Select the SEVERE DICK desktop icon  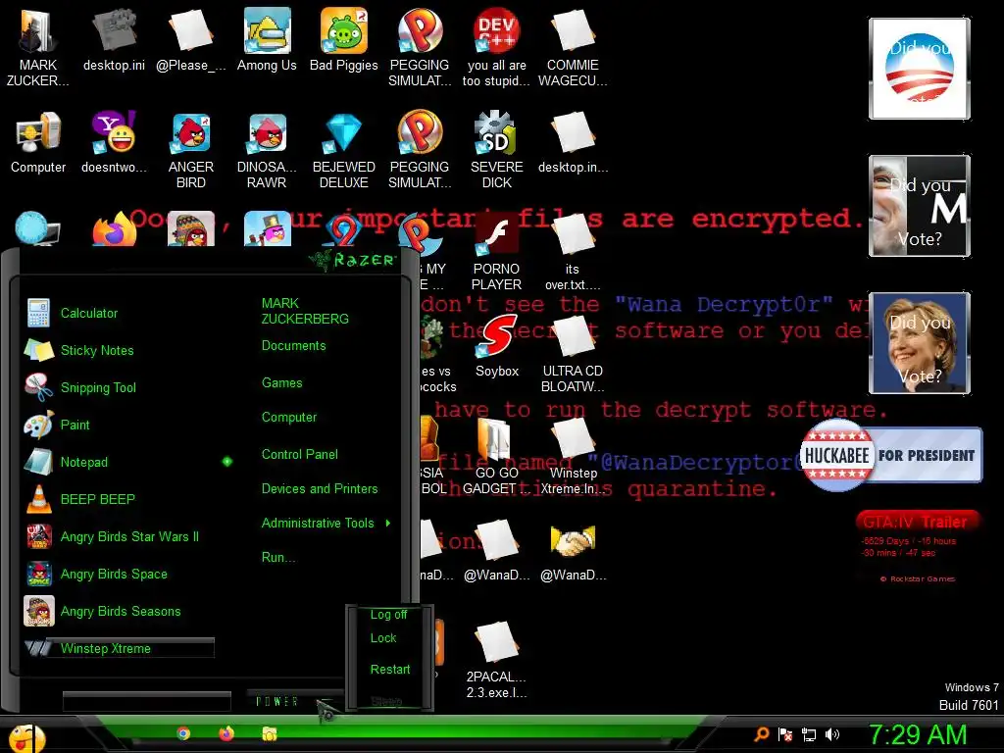(x=496, y=150)
